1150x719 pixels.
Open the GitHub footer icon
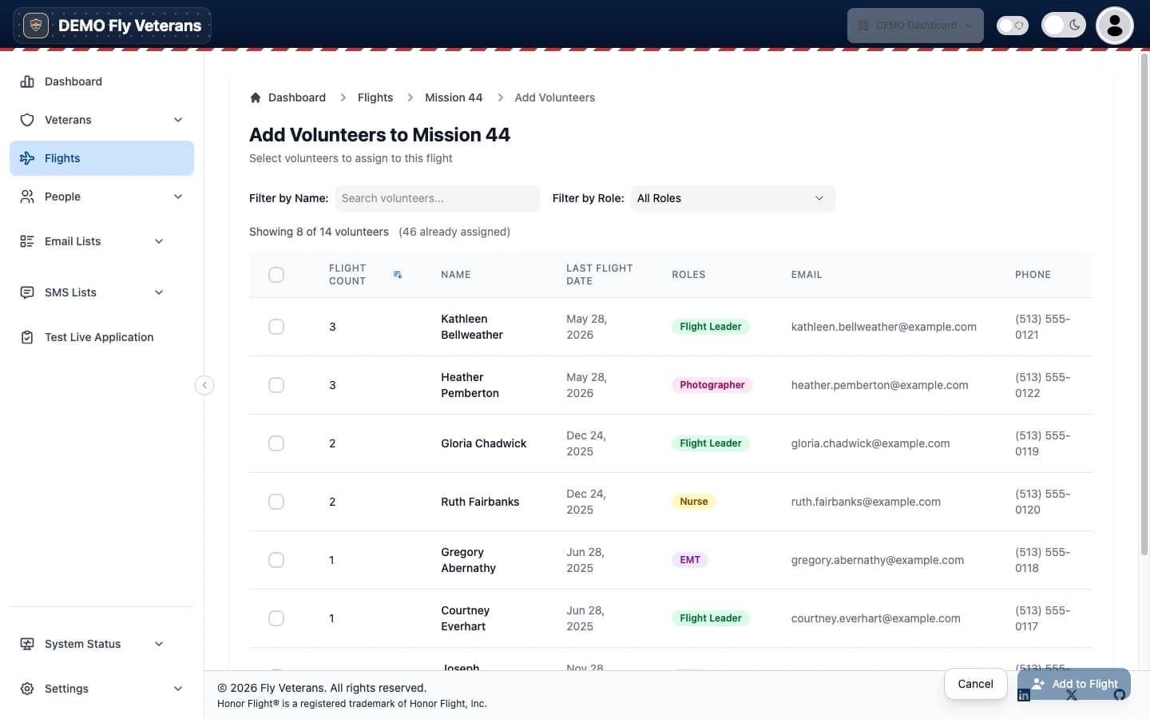[x=1120, y=695]
